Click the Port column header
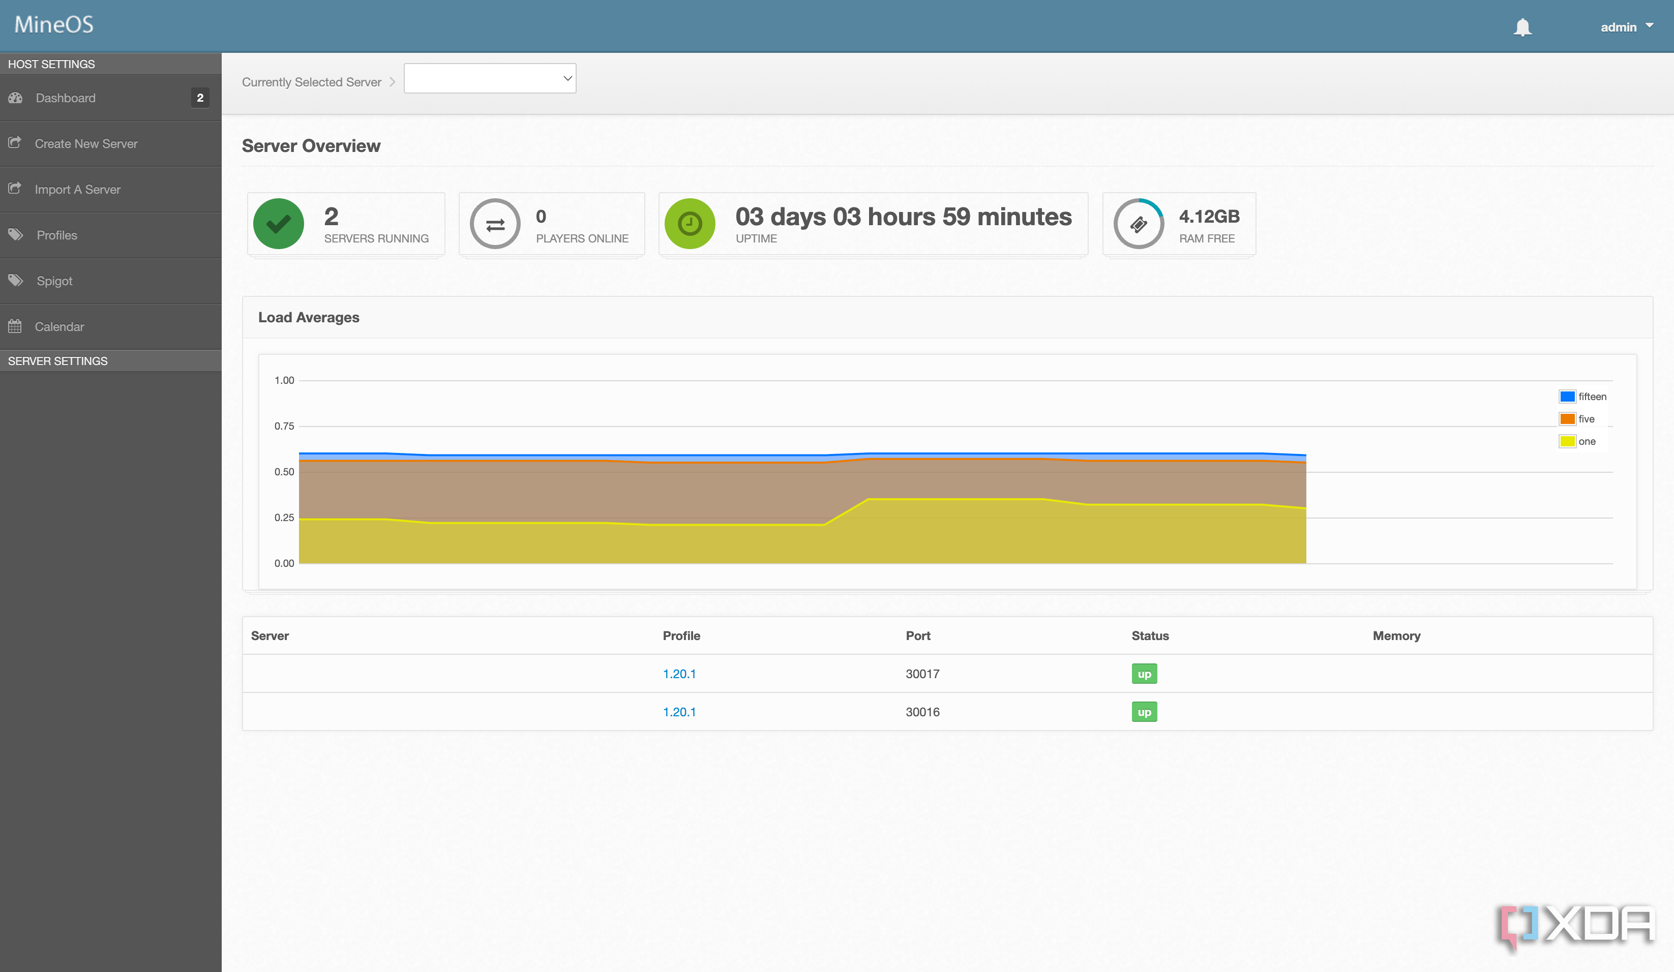Viewport: 1674px width, 972px height. (x=917, y=635)
